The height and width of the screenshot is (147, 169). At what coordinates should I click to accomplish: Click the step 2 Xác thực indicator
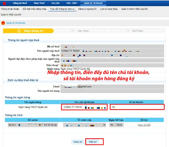coord(80,31)
